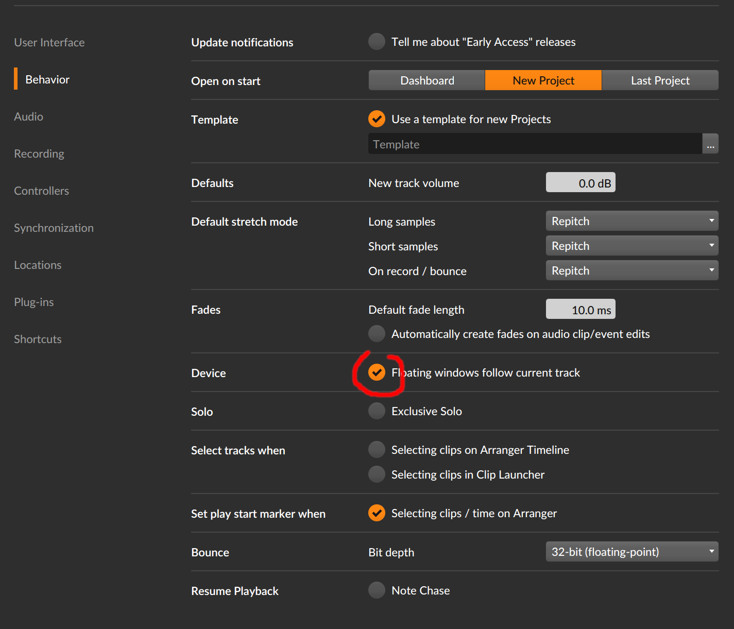Open the Audio settings section
Screen dimensions: 734x629
pos(29,116)
